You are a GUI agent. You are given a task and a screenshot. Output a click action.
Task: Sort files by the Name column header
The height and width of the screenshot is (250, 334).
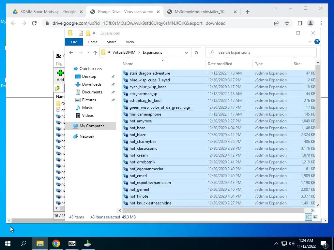[x=128, y=63]
